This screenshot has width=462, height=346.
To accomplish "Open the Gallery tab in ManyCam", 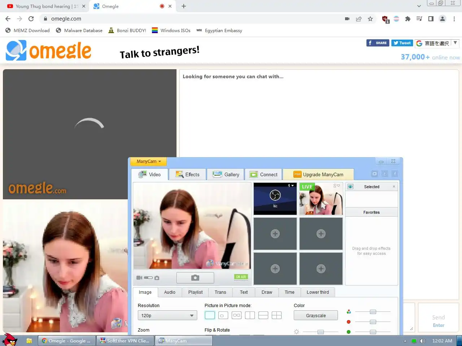I will tap(226, 174).
